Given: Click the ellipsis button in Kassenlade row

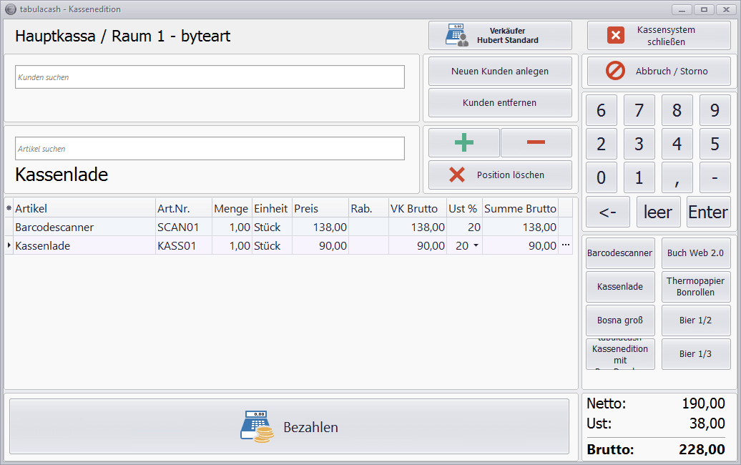Looking at the screenshot, I should [x=566, y=245].
